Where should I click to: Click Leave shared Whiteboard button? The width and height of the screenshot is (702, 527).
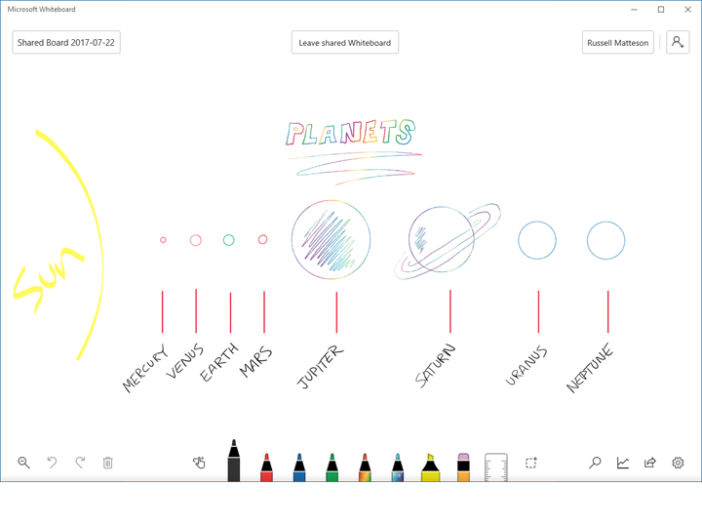344,43
